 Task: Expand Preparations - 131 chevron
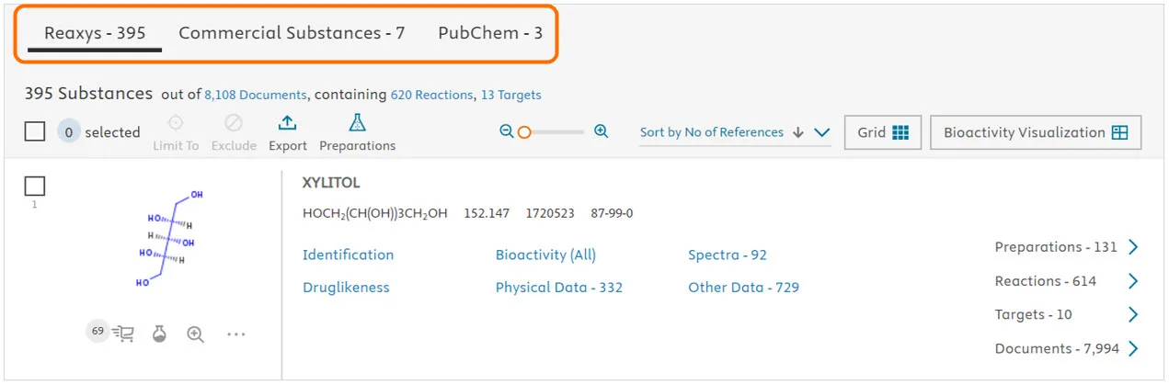tap(1133, 247)
